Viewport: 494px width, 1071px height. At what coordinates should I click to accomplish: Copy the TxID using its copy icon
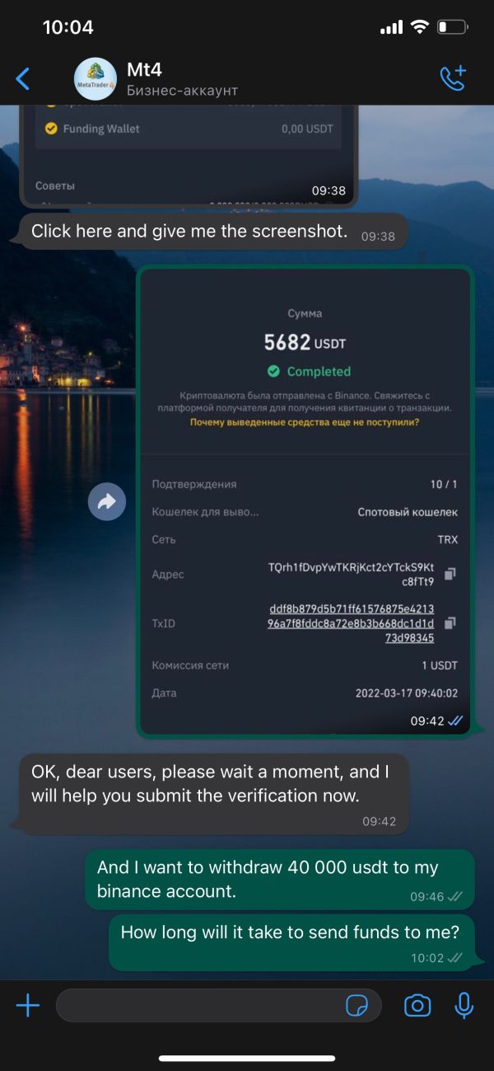point(450,622)
